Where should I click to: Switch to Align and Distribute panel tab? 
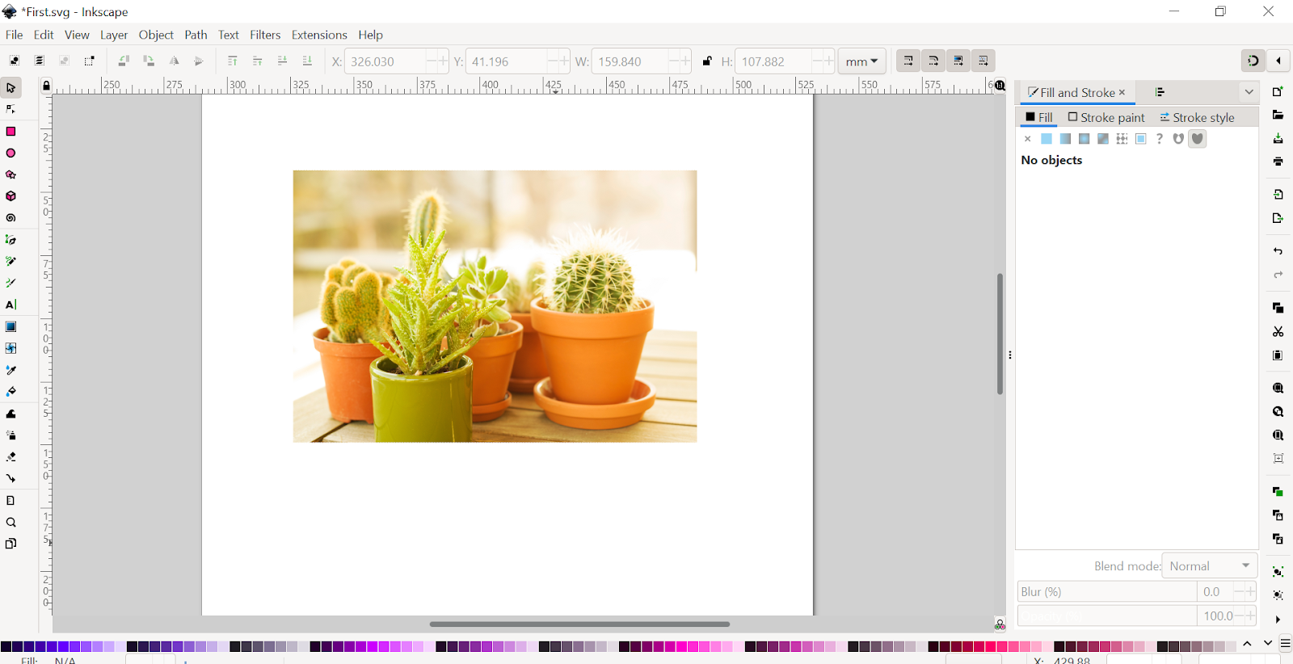(1160, 92)
